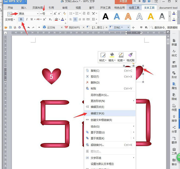Open the 形状 shapes sidebar icon
This screenshot has width=180, height=169.
point(174,75)
